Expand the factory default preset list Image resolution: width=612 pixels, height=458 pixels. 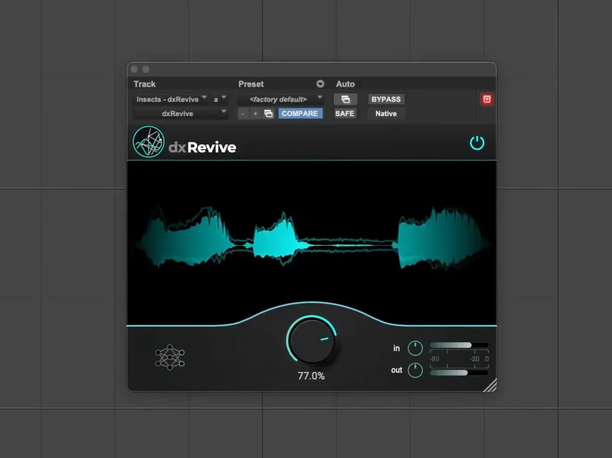pyautogui.click(x=282, y=100)
